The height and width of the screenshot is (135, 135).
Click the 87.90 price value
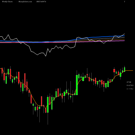pyautogui.click(x=129, y=82)
